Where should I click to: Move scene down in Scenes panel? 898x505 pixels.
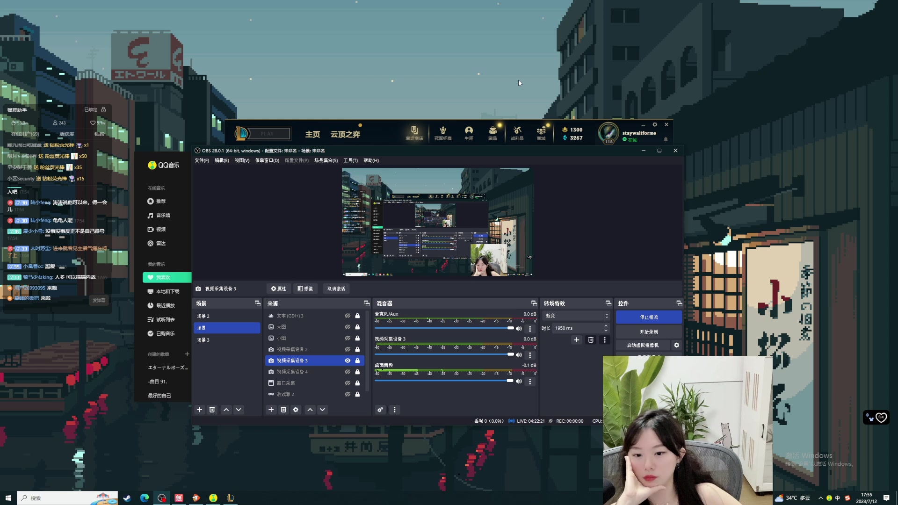(x=239, y=410)
